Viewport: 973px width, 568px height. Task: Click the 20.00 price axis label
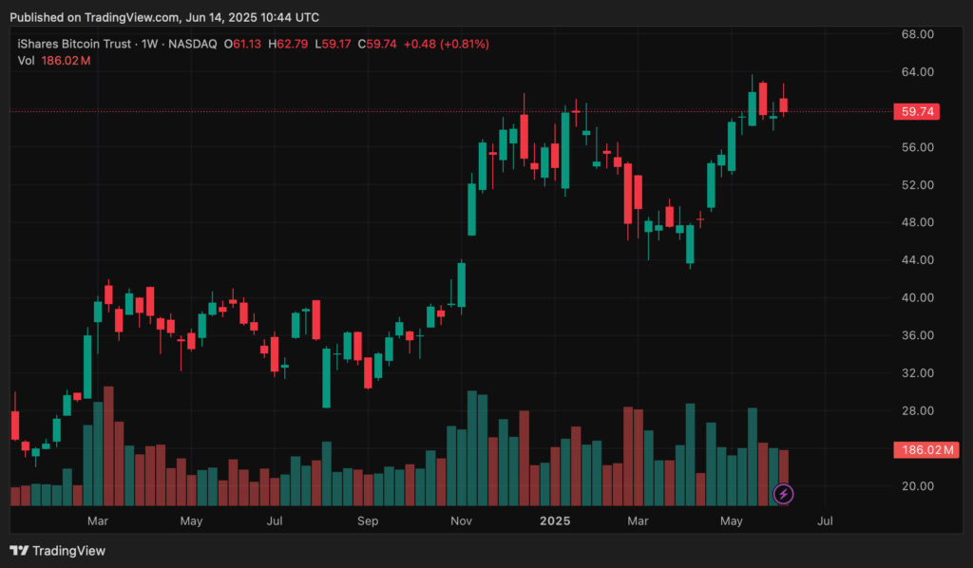click(918, 486)
